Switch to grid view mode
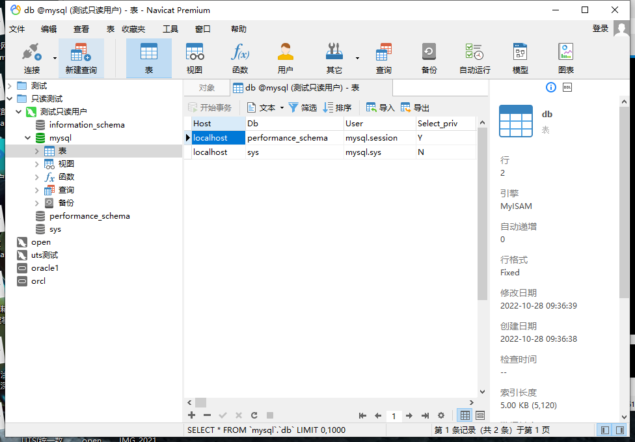 coord(465,415)
